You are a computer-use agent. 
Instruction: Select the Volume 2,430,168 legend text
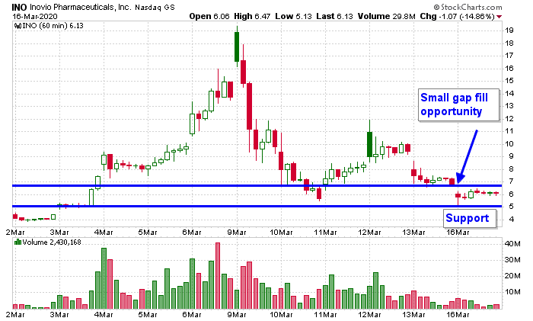click(52, 242)
